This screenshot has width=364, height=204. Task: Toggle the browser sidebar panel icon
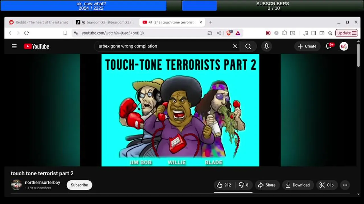[x=314, y=33]
